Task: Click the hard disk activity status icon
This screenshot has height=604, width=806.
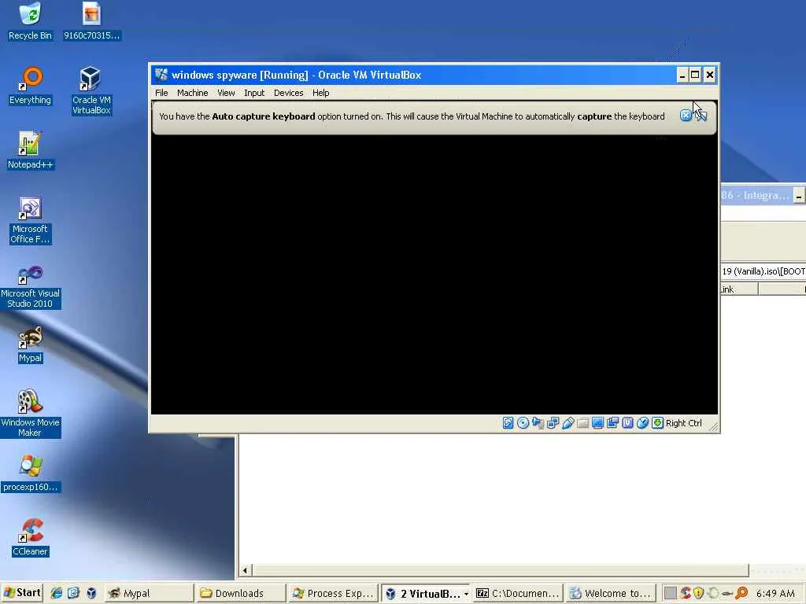Action: (508, 422)
